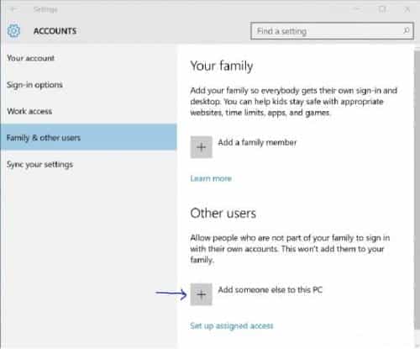Screen dimensions: 420x349
Task: Close the Settings window
Action: pyautogui.click(x=407, y=9)
